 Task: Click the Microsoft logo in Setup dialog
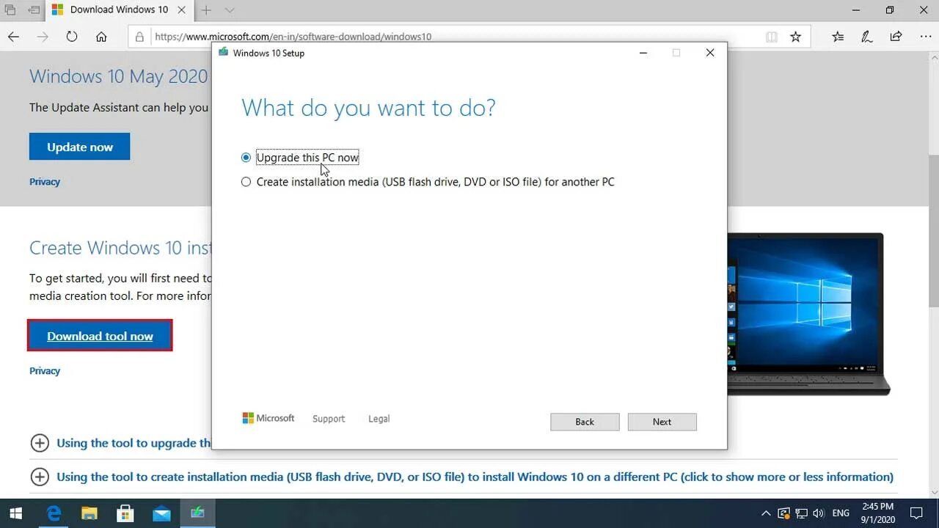(x=268, y=418)
